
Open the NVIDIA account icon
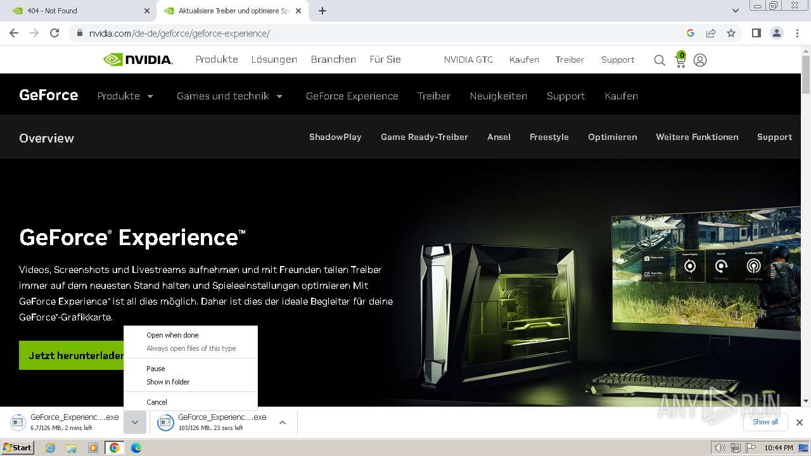700,60
